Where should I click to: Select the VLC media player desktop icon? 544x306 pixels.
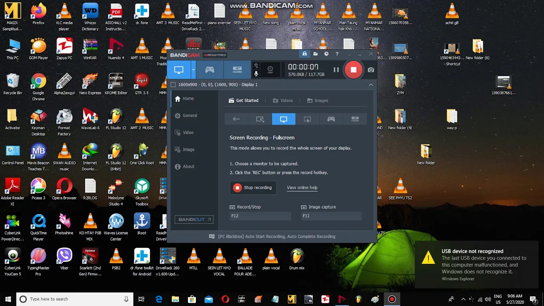coord(64,17)
